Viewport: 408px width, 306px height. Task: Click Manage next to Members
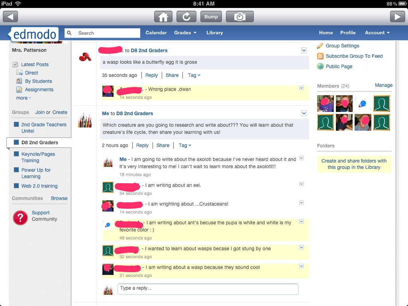pyautogui.click(x=383, y=85)
